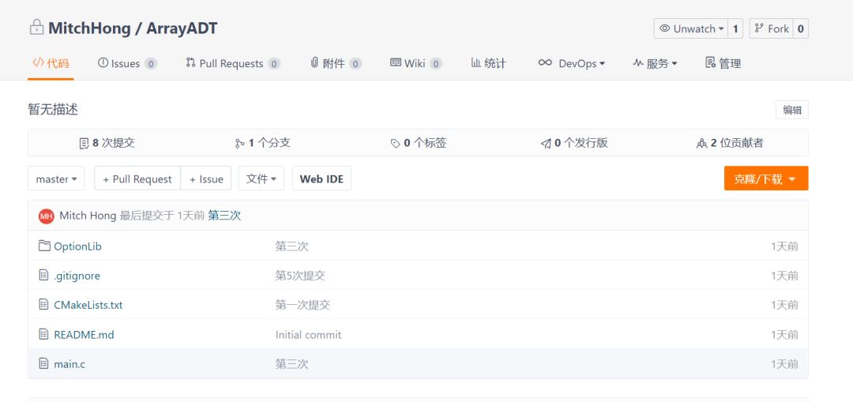Viewport: 853px width, 402px height.
Task: Click 编辑 to edit the description
Action: click(x=792, y=109)
